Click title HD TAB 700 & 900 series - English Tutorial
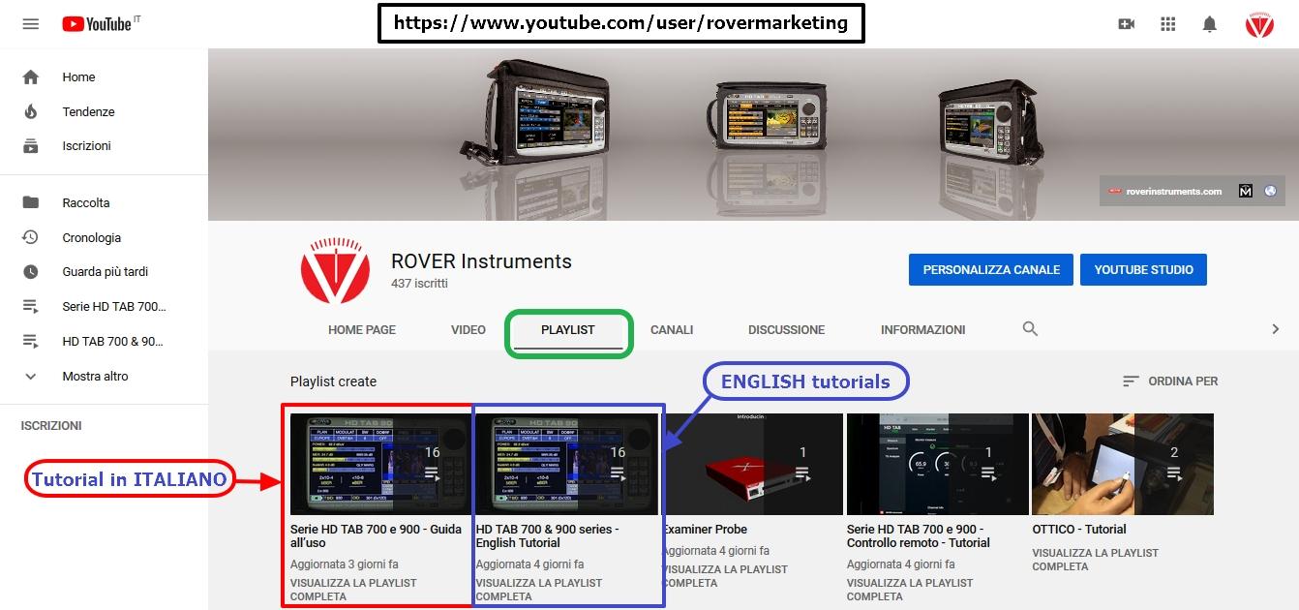The image size is (1299, 610). (548, 536)
